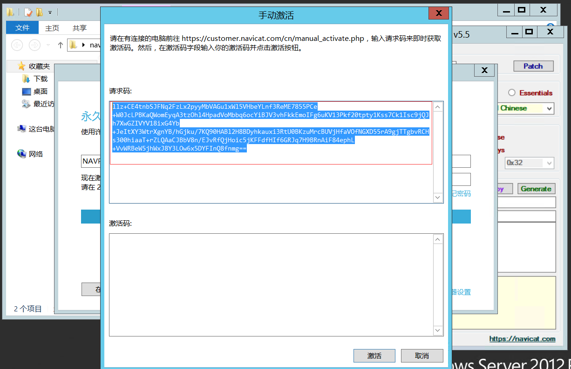Select 收藏夹 in Explorer navigation pane

pos(39,66)
